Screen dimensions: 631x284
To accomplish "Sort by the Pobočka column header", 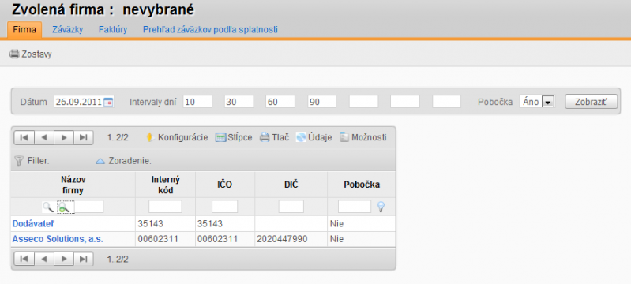I will (362, 185).
